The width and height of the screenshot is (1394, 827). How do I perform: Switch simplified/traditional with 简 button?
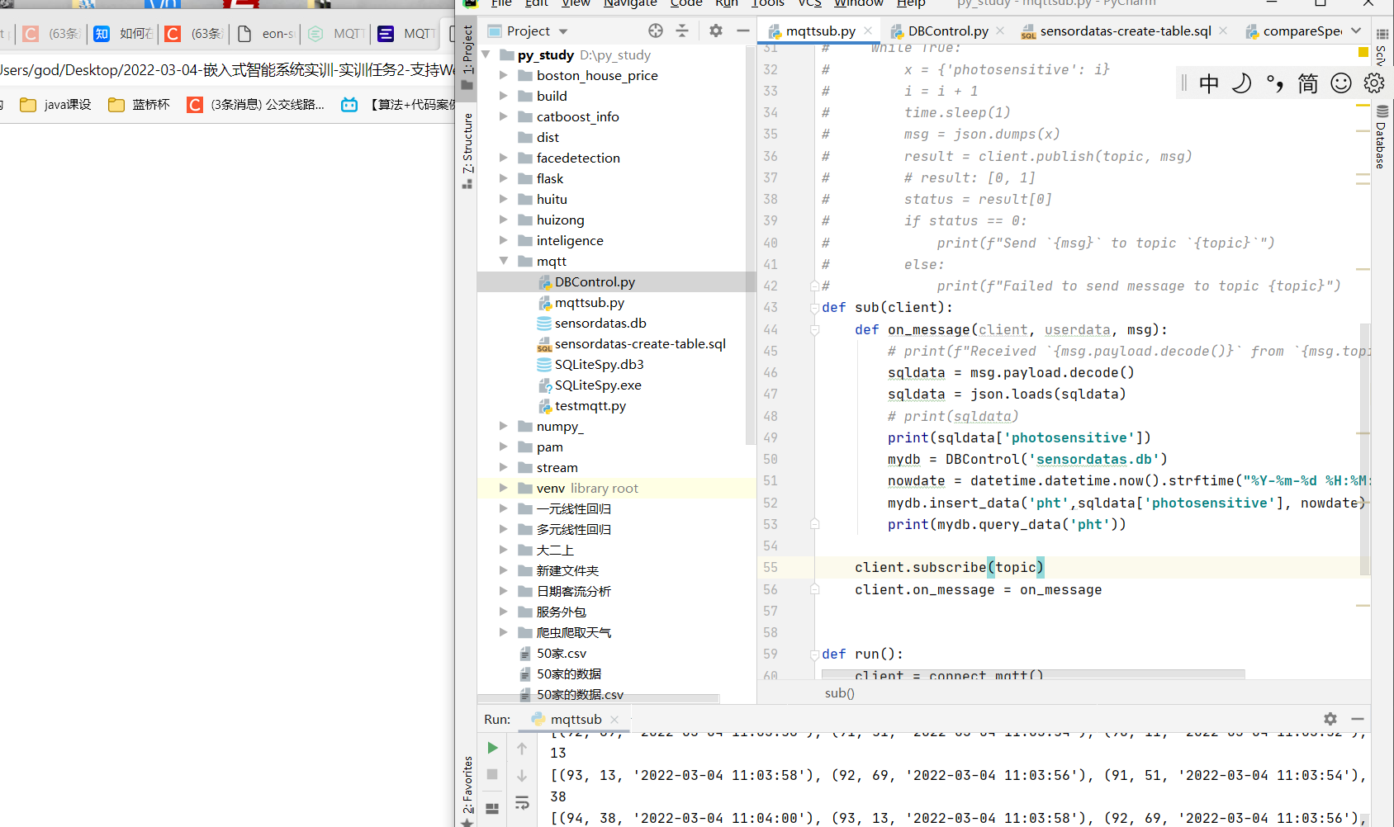tap(1307, 83)
